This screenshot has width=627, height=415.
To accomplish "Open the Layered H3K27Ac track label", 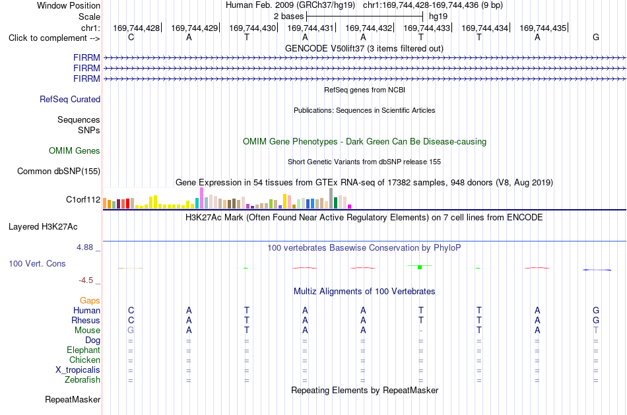I will coord(43,227).
